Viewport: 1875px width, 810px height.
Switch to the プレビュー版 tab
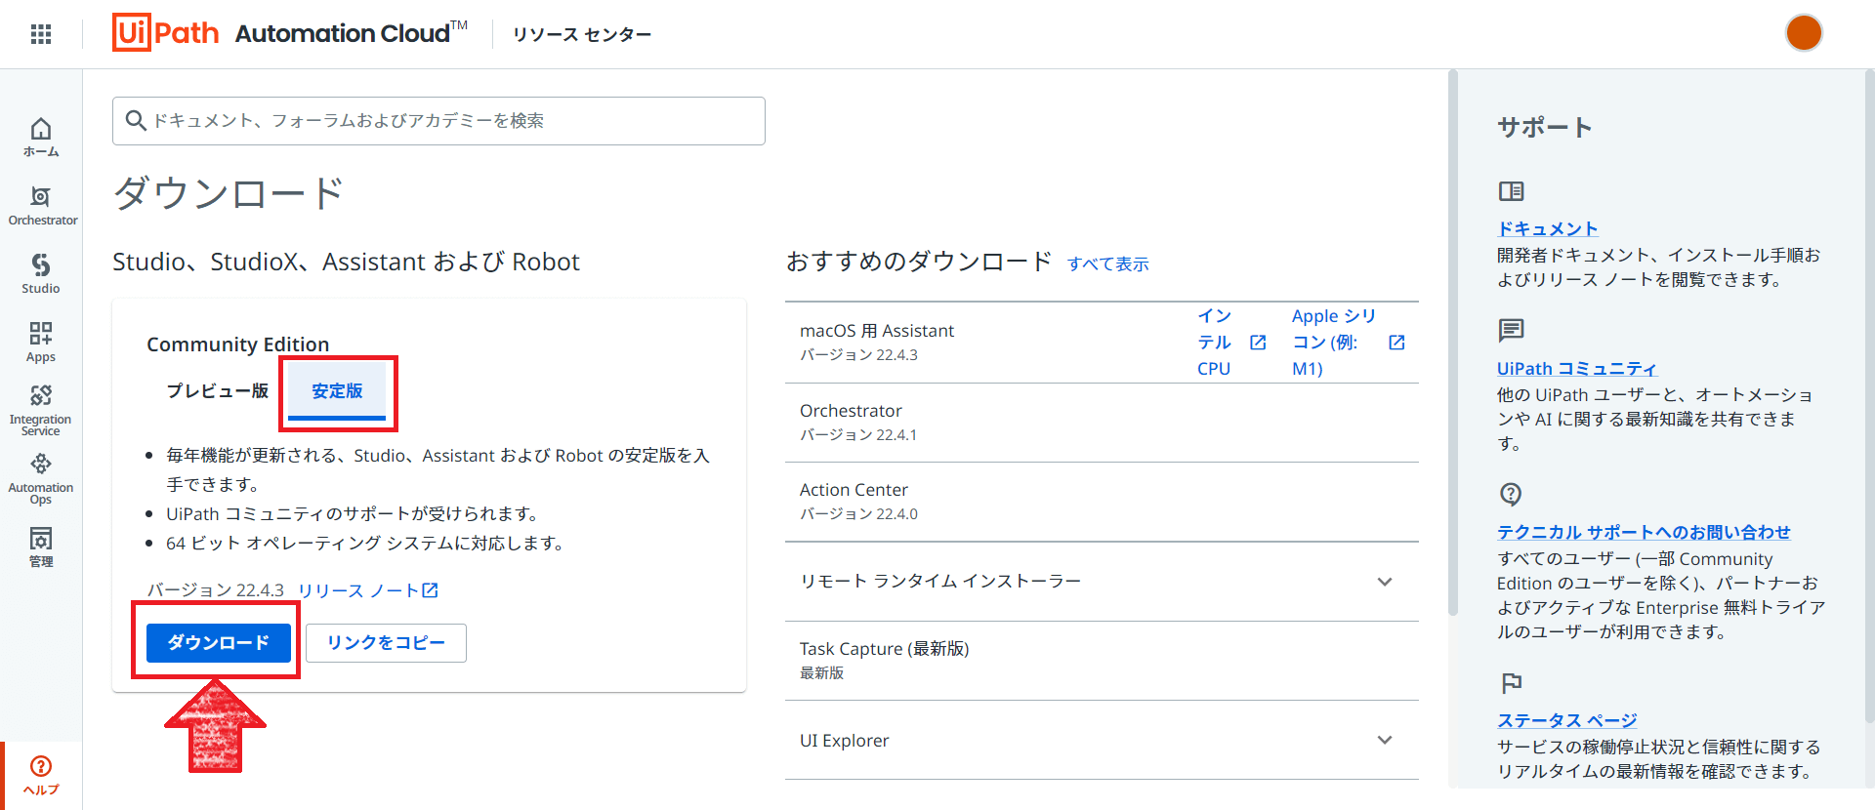217,390
